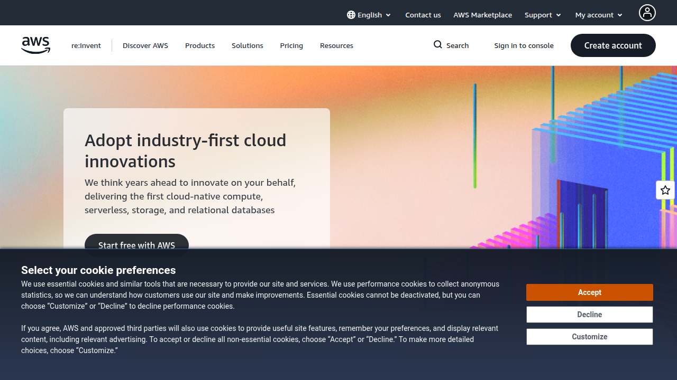This screenshot has height=380, width=677.
Task: Open the Discover AWS menu
Action: pyautogui.click(x=145, y=45)
